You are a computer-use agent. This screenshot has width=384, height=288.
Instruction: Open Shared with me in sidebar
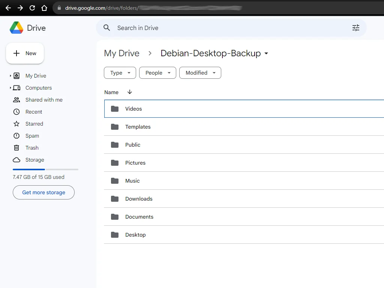44,100
